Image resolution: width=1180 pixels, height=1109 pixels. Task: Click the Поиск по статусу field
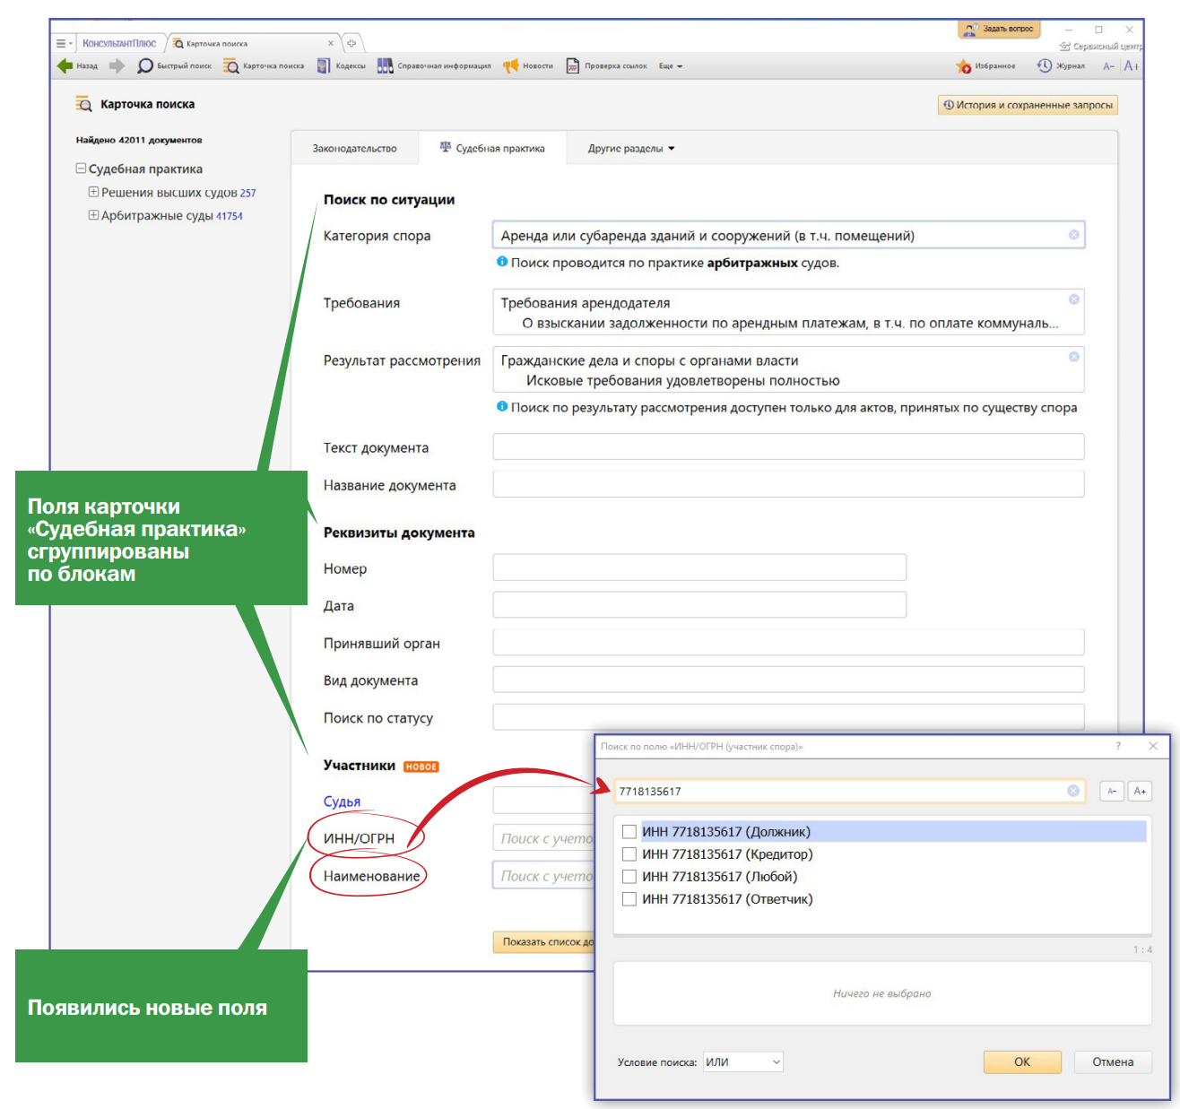pos(788,717)
